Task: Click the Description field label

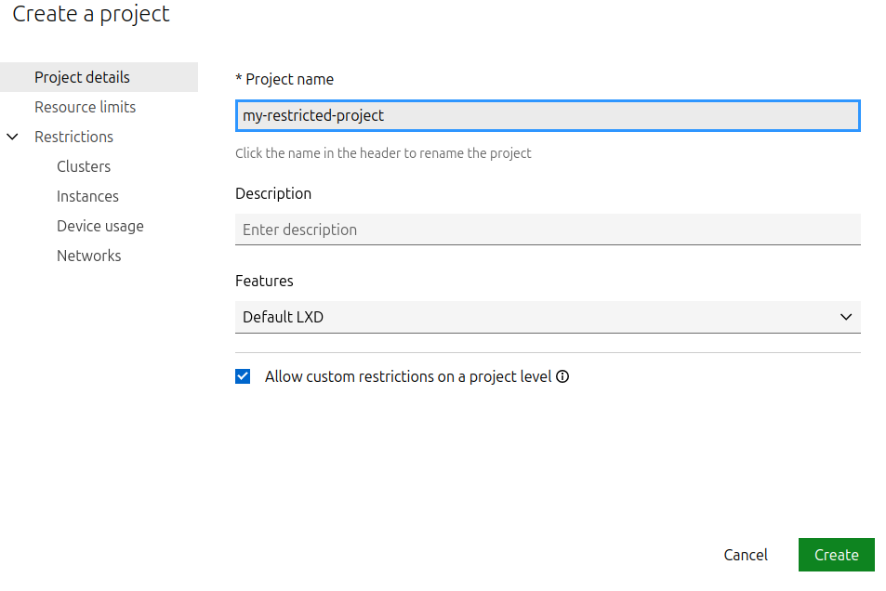Action: click(273, 193)
